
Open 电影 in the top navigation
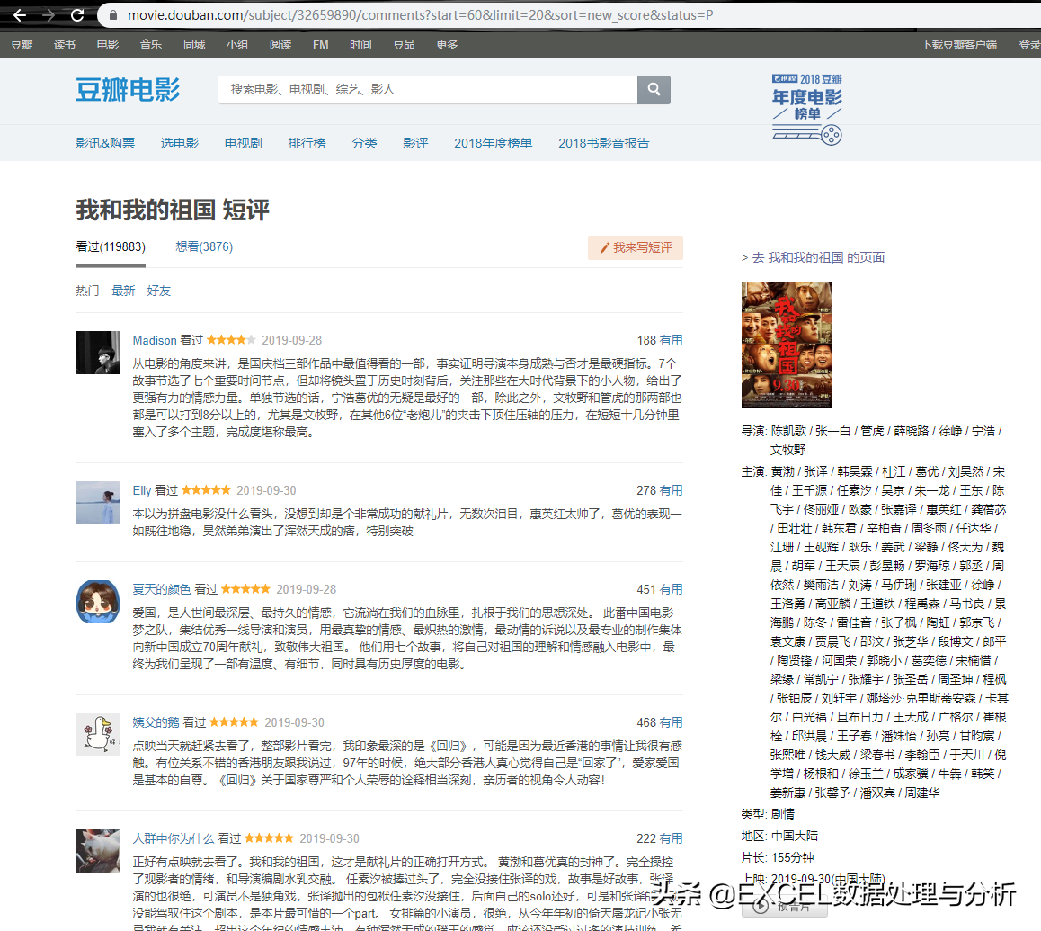(x=108, y=44)
